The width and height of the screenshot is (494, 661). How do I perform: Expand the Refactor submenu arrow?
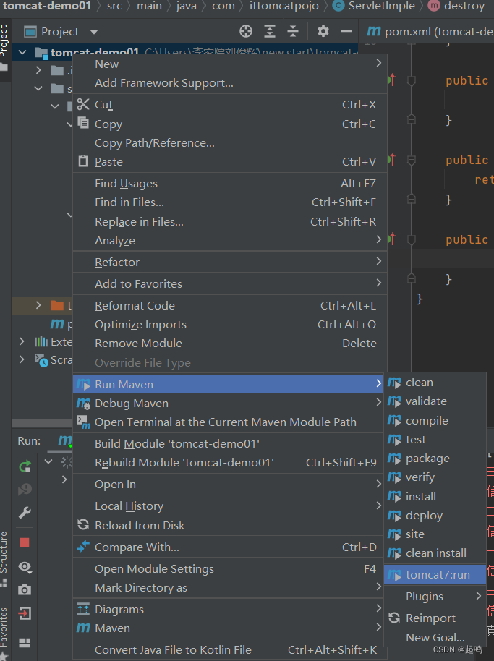pos(378,261)
